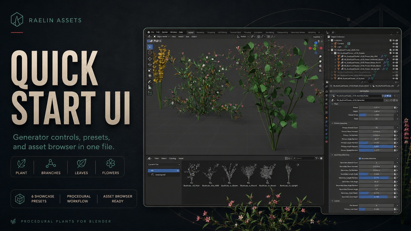Screen dimensions: 411x231
Task: Uncheck the Secondary Branches checkbox
Action: pos(360,158)
